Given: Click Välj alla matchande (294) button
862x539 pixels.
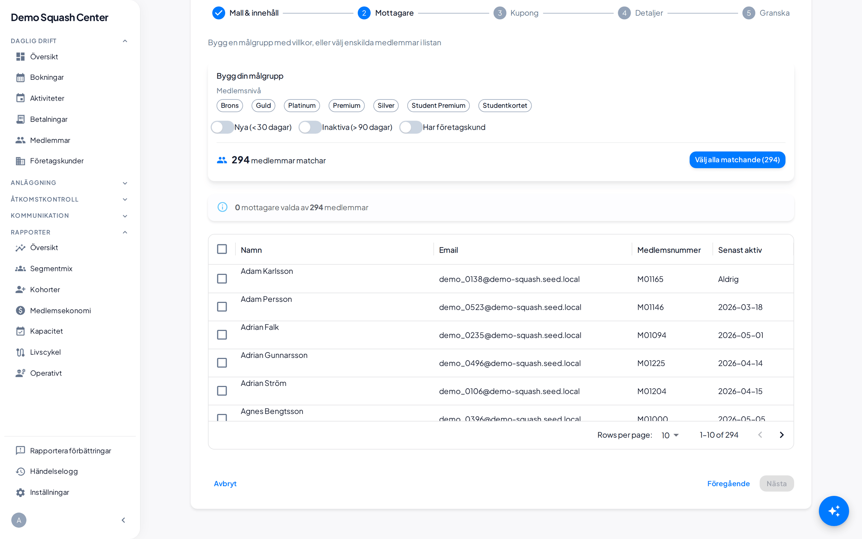Looking at the screenshot, I should tap(737, 160).
